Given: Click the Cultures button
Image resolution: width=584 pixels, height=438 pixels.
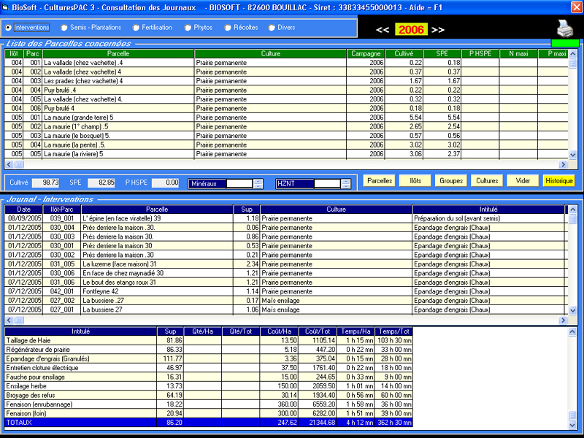Looking at the screenshot, I should pyautogui.click(x=487, y=180).
